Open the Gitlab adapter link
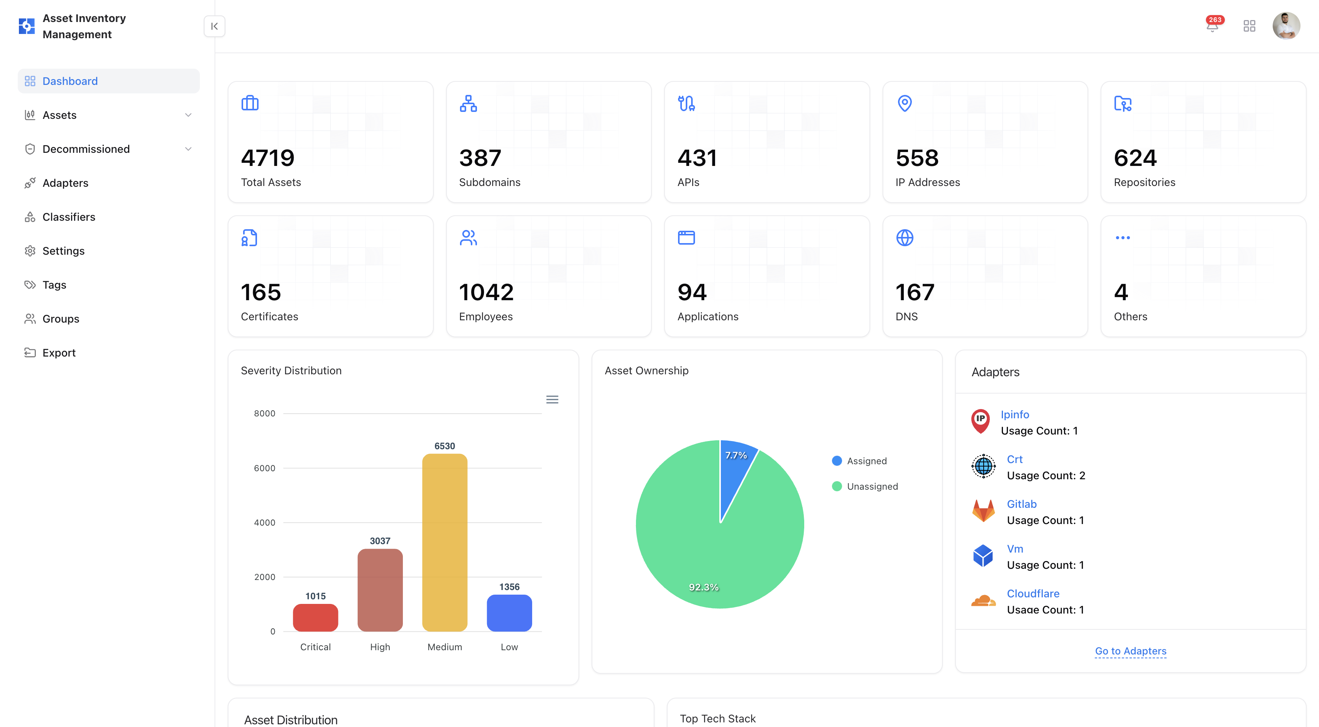Screen dimensions: 1319x727 (1021, 504)
